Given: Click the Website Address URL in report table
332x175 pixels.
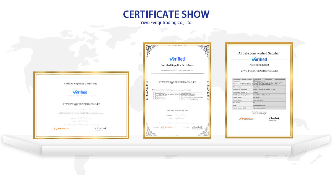Looking at the screenshot, I should 260,108.
